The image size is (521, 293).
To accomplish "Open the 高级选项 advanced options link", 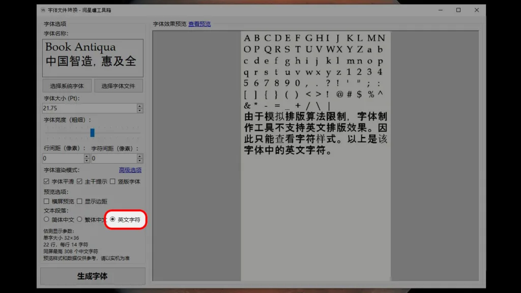I will (x=131, y=170).
